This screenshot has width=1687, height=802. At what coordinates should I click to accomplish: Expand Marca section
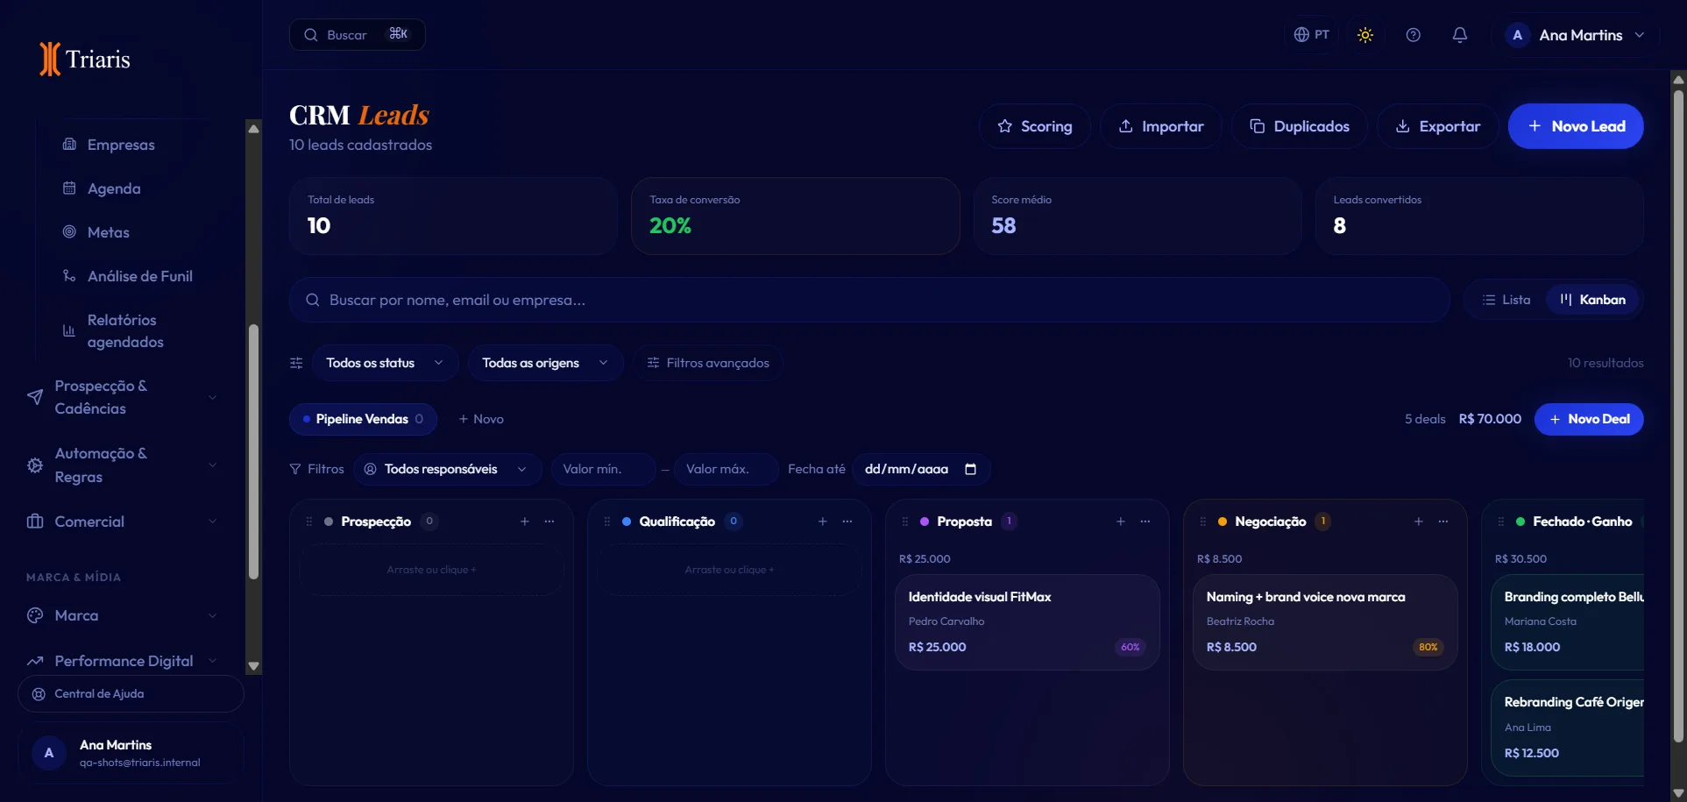point(122,615)
